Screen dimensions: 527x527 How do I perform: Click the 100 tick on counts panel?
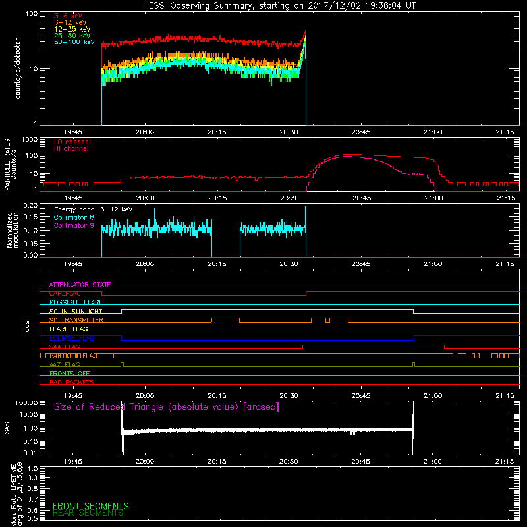pos(32,14)
